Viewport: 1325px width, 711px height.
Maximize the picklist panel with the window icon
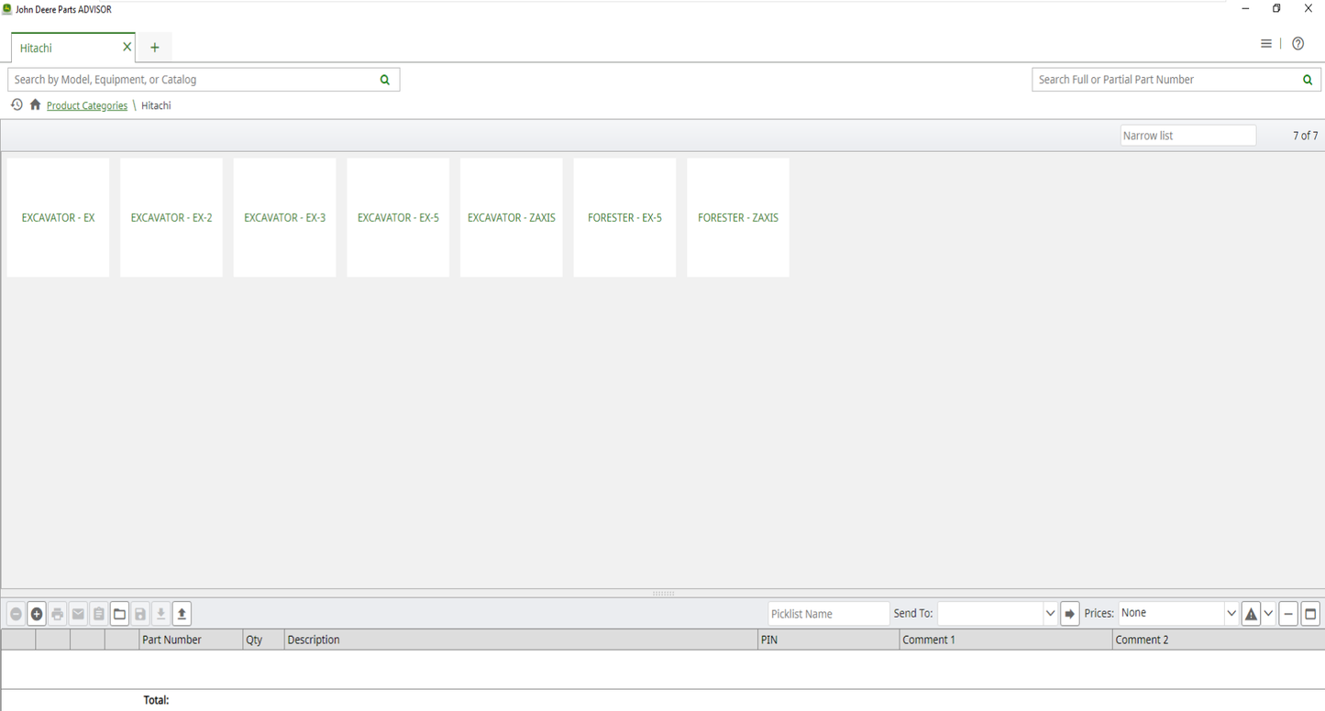[x=1310, y=614]
